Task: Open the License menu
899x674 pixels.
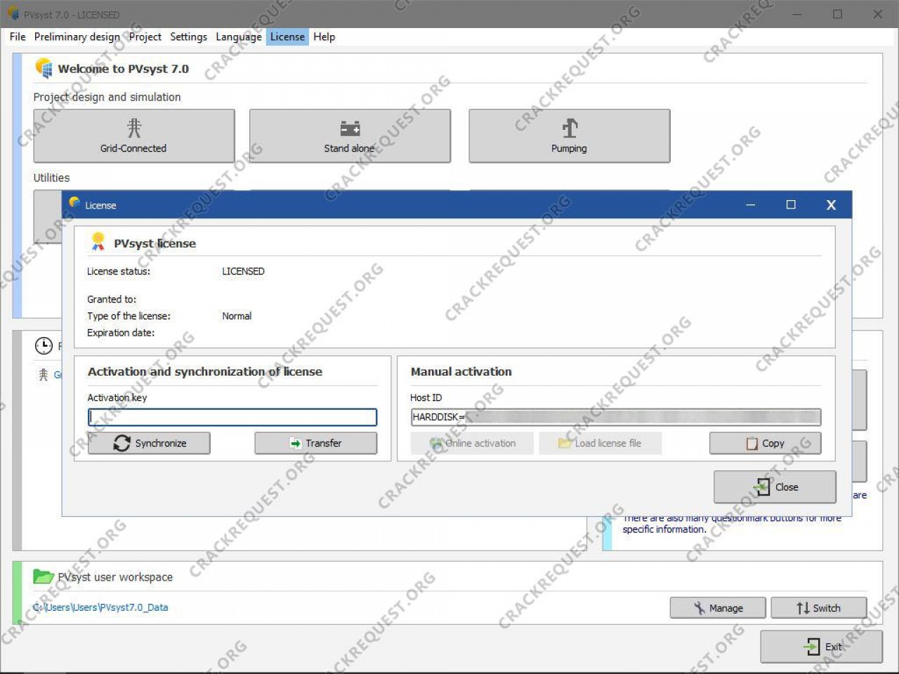Action: point(287,37)
